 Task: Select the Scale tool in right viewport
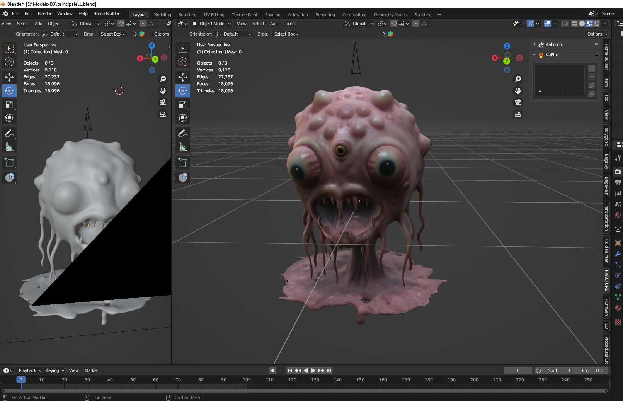183,105
